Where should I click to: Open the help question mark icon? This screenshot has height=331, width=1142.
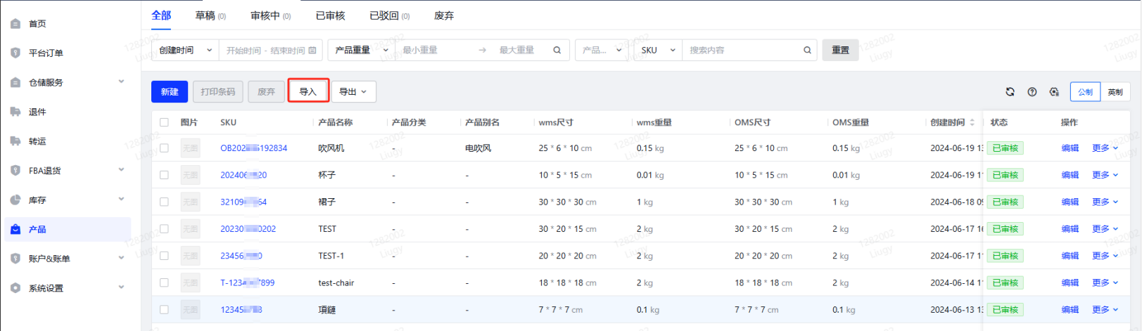pyautogui.click(x=1032, y=92)
